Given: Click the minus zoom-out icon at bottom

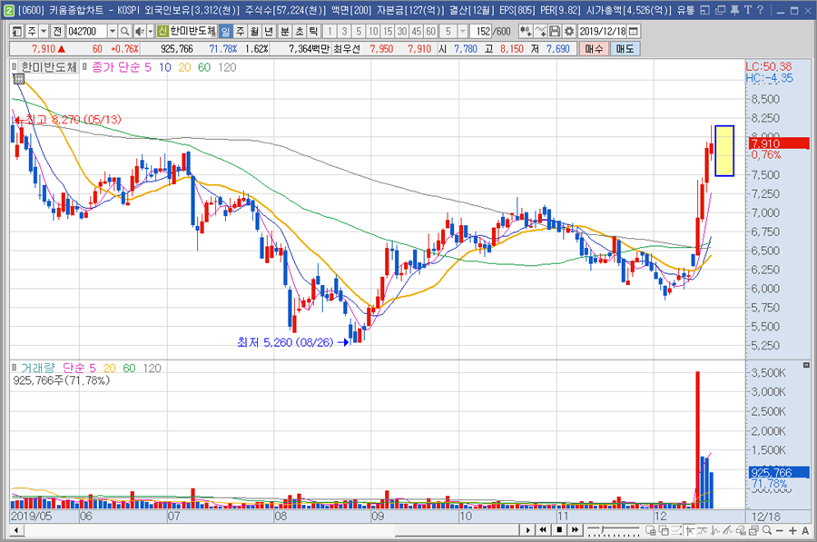Looking at the screenshot, I should pyautogui.click(x=780, y=530).
